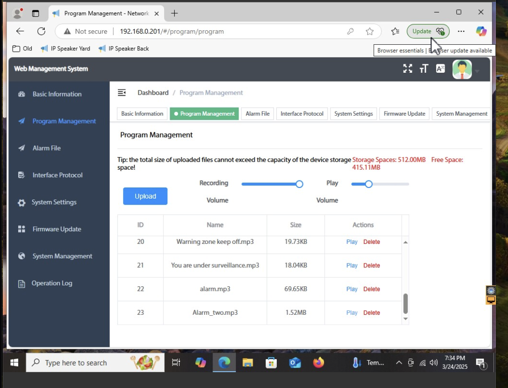Viewport: 508px width, 388px height.
Task: Click the password key icon in address bar
Action: click(x=350, y=31)
